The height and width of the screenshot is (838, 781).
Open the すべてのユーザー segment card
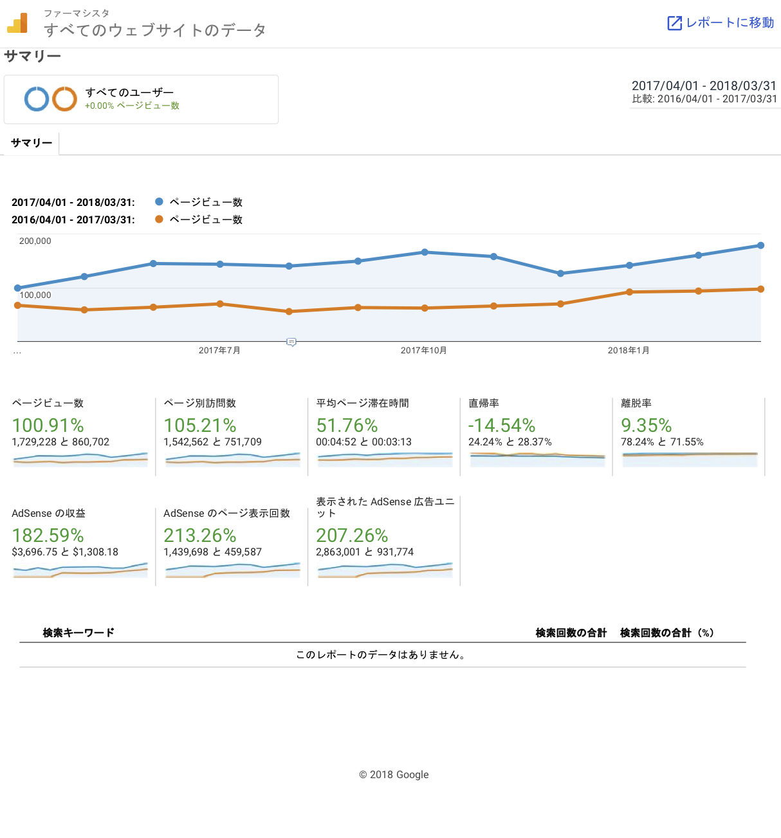(141, 99)
